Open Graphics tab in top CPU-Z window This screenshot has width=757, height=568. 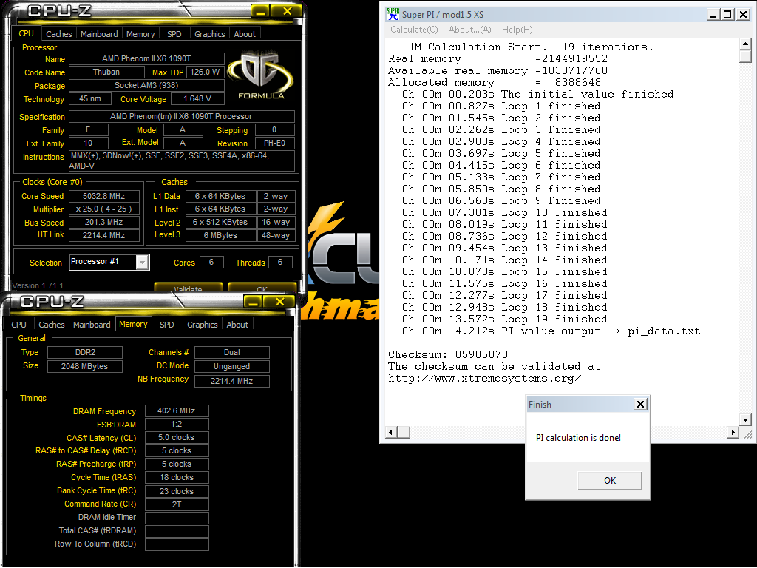click(x=209, y=34)
